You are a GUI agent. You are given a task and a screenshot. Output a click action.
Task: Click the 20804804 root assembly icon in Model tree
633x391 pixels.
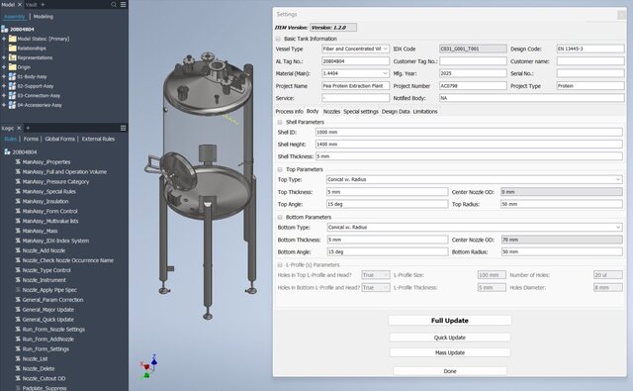4,29
